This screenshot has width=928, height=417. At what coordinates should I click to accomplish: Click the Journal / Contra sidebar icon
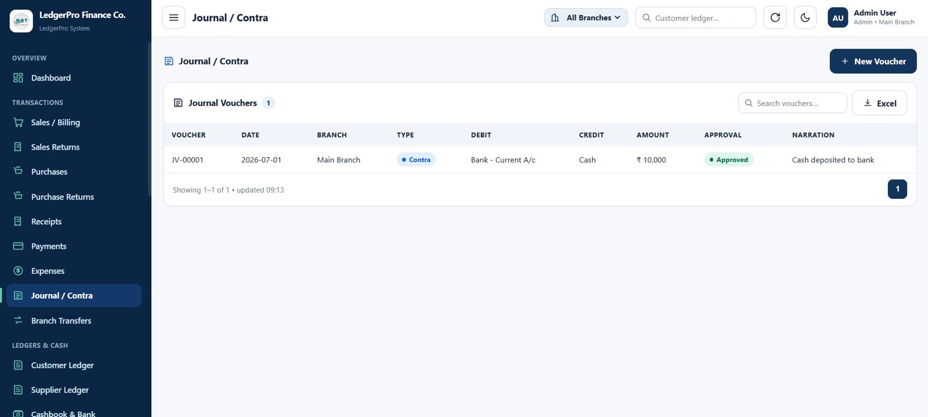(18, 296)
